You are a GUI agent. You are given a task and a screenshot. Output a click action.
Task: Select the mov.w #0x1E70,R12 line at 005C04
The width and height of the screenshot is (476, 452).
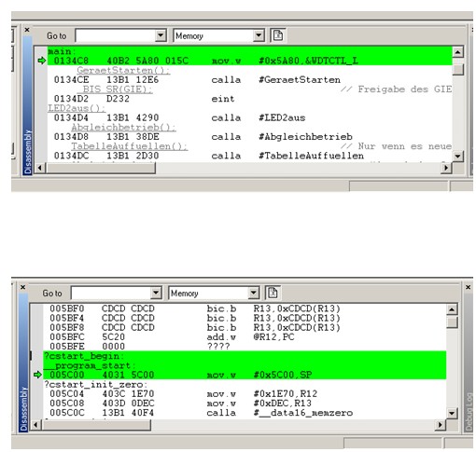[245, 394]
